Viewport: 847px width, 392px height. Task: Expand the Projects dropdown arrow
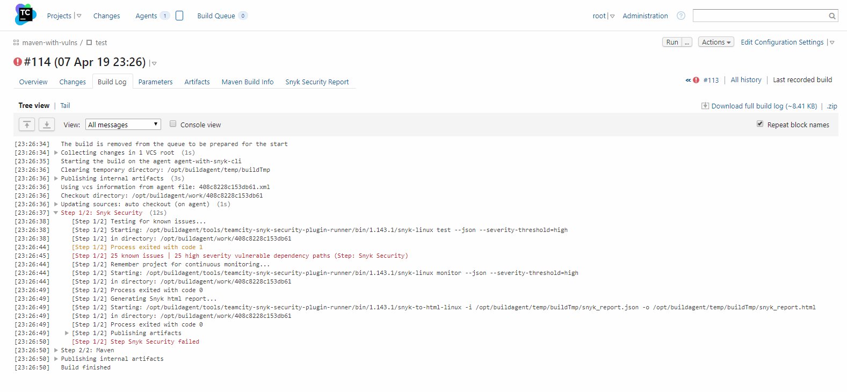pos(79,16)
